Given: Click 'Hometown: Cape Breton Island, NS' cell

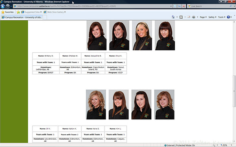Looking at the screenshot, I should [93, 68].
